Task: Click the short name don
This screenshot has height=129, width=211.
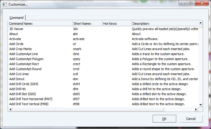Action: coord(75,79)
